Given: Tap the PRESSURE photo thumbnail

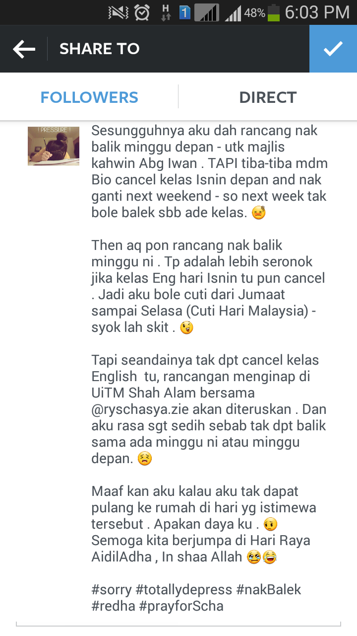Looking at the screenshot, I should 54,146.
